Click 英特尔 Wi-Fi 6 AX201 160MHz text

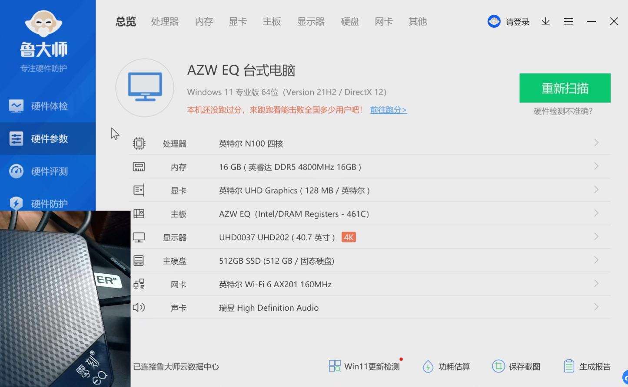tap(275, 284)
